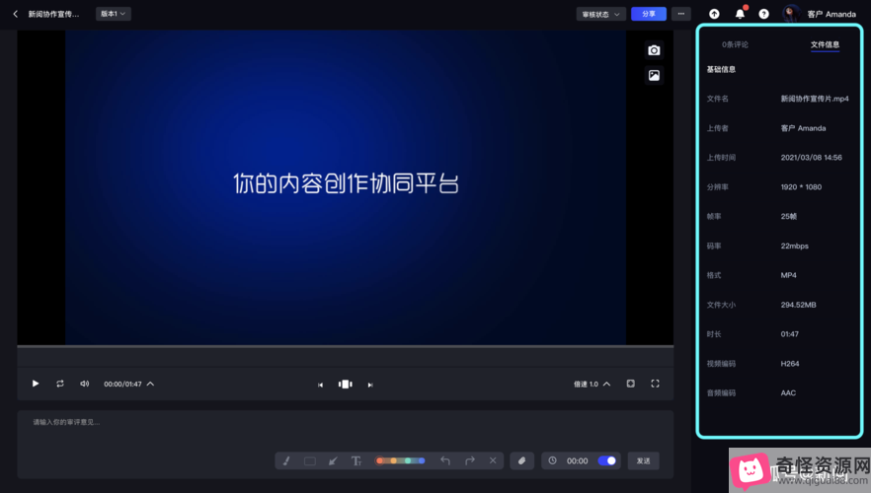Open the 客户 Amanda user avatar
Screen dimensions: 871x493
[790, 14]
